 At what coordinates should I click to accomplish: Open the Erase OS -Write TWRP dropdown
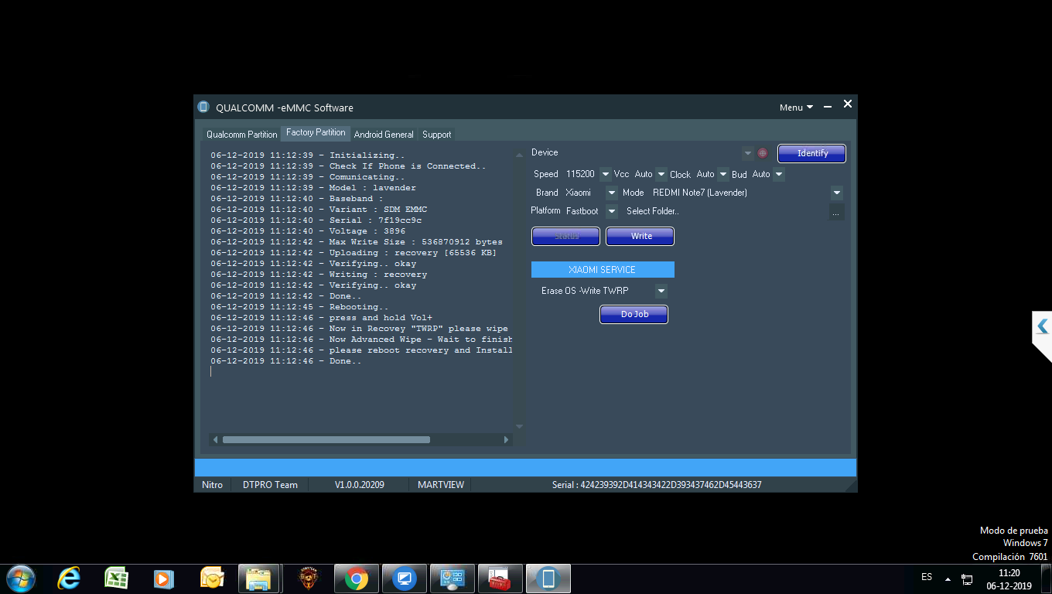[661, 292]
